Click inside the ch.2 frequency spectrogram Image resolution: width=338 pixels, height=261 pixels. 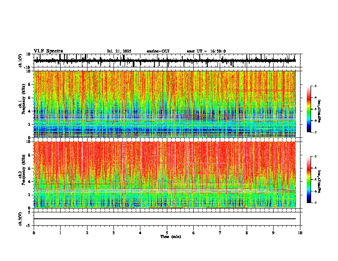click(x=164, y=175)
